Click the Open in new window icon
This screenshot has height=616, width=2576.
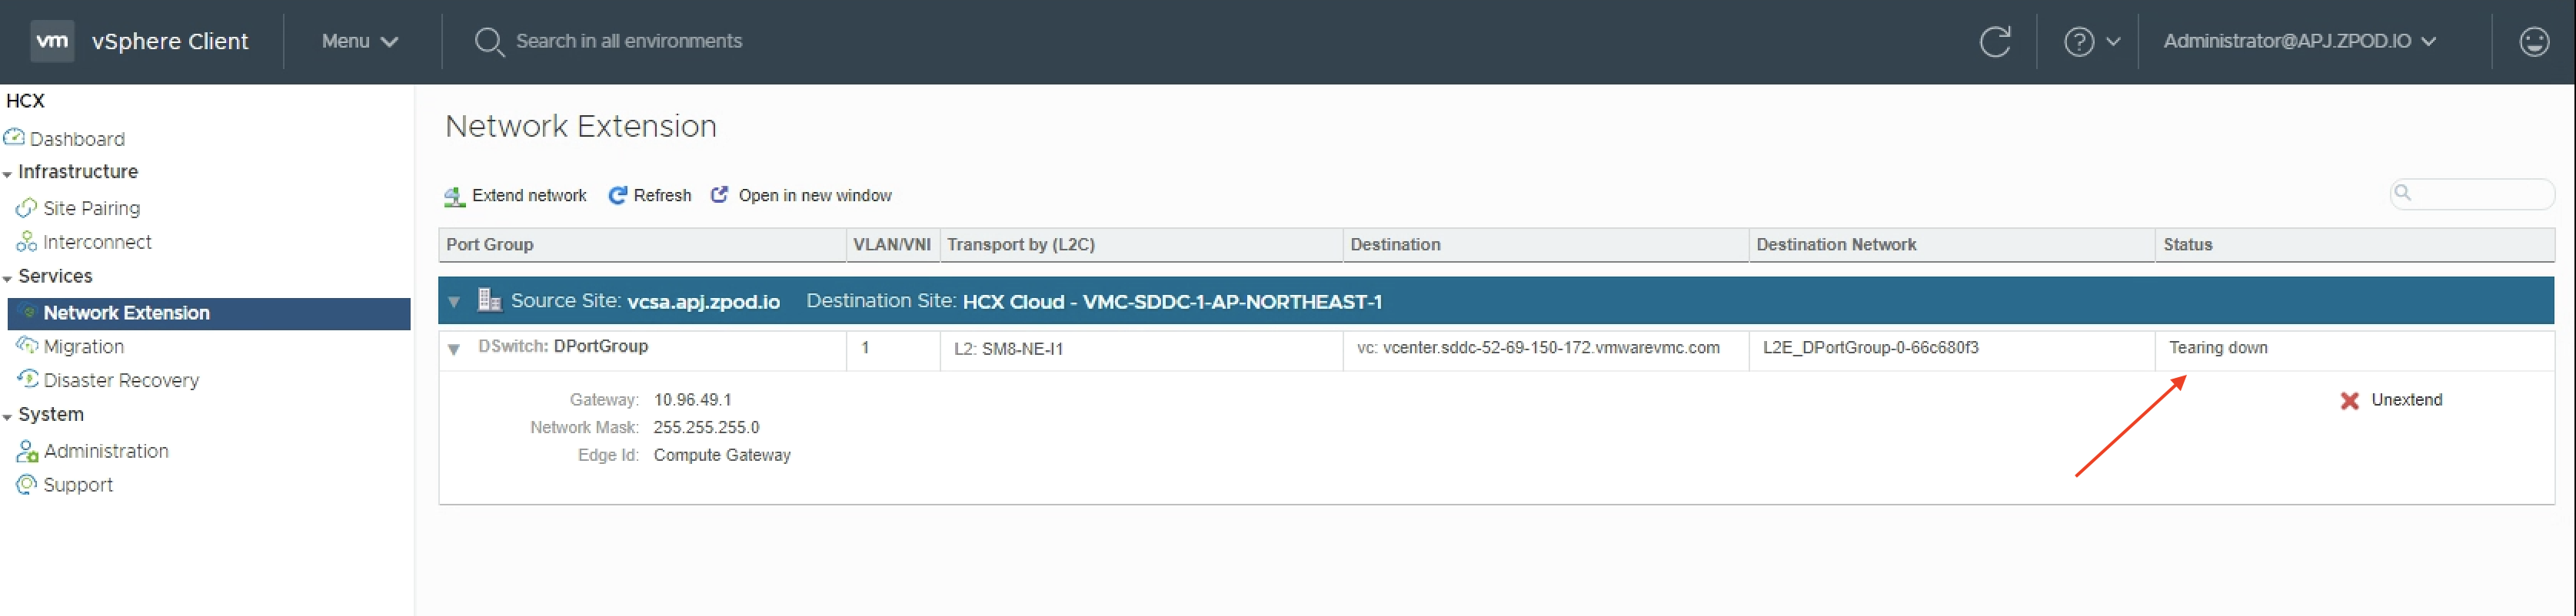point(719,194)
